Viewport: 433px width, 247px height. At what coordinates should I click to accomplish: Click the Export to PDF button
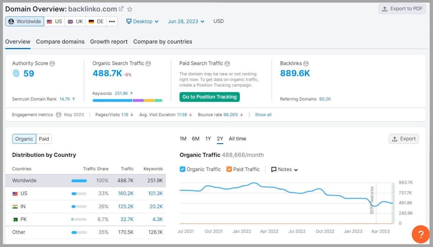[402, 9]
